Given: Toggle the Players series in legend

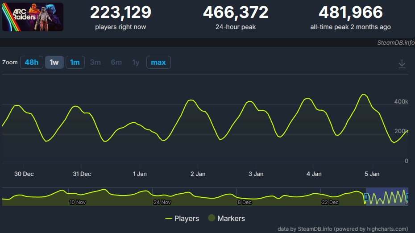Looking at the screenshot, I should (182, 218).
